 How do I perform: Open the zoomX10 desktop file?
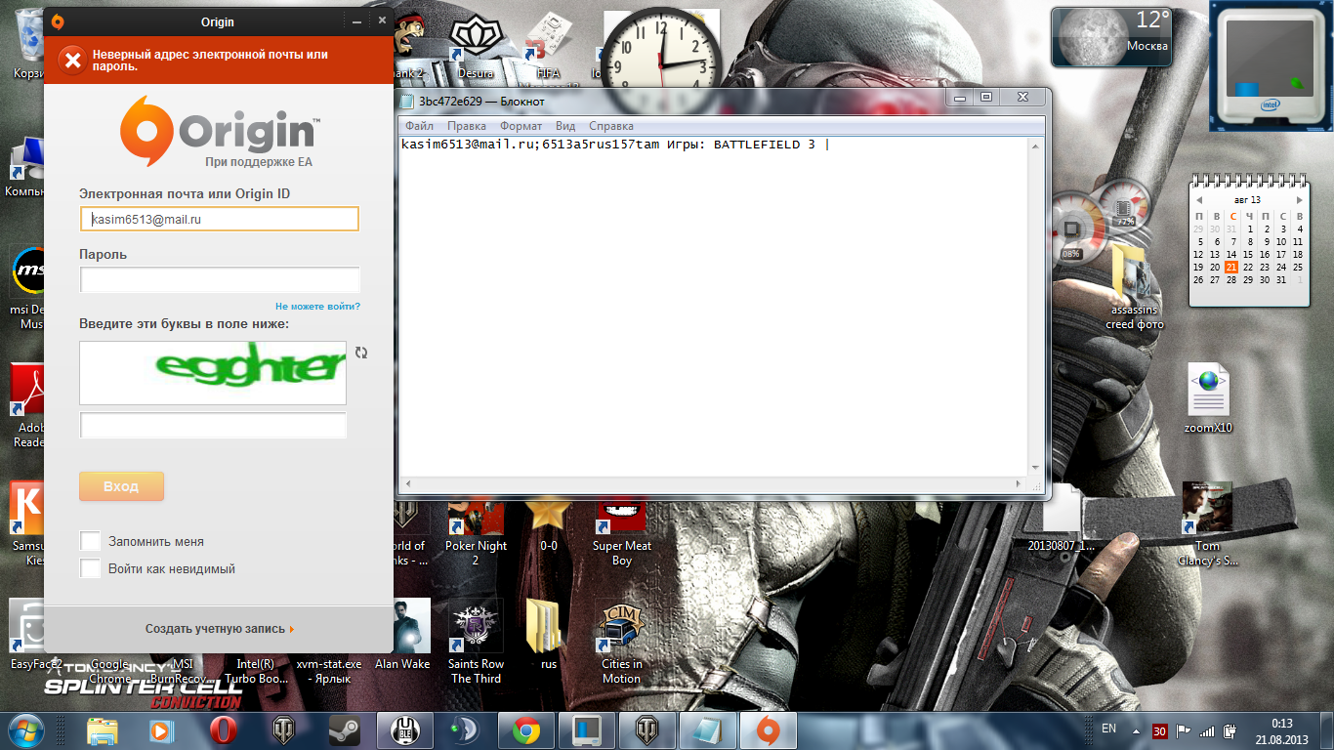pyautogui.click(x=1208, y=398)
